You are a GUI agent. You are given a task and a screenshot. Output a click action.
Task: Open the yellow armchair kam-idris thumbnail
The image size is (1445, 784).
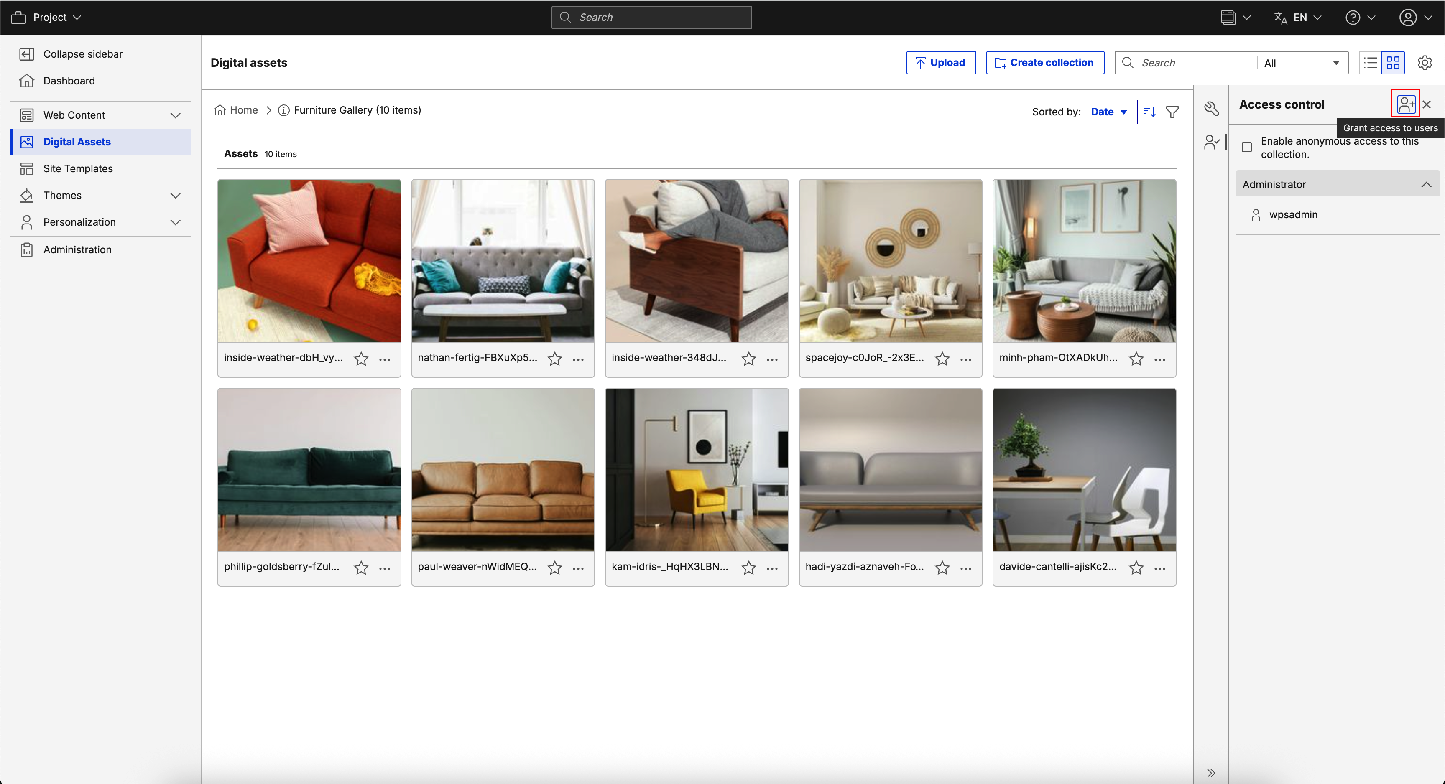696,469
